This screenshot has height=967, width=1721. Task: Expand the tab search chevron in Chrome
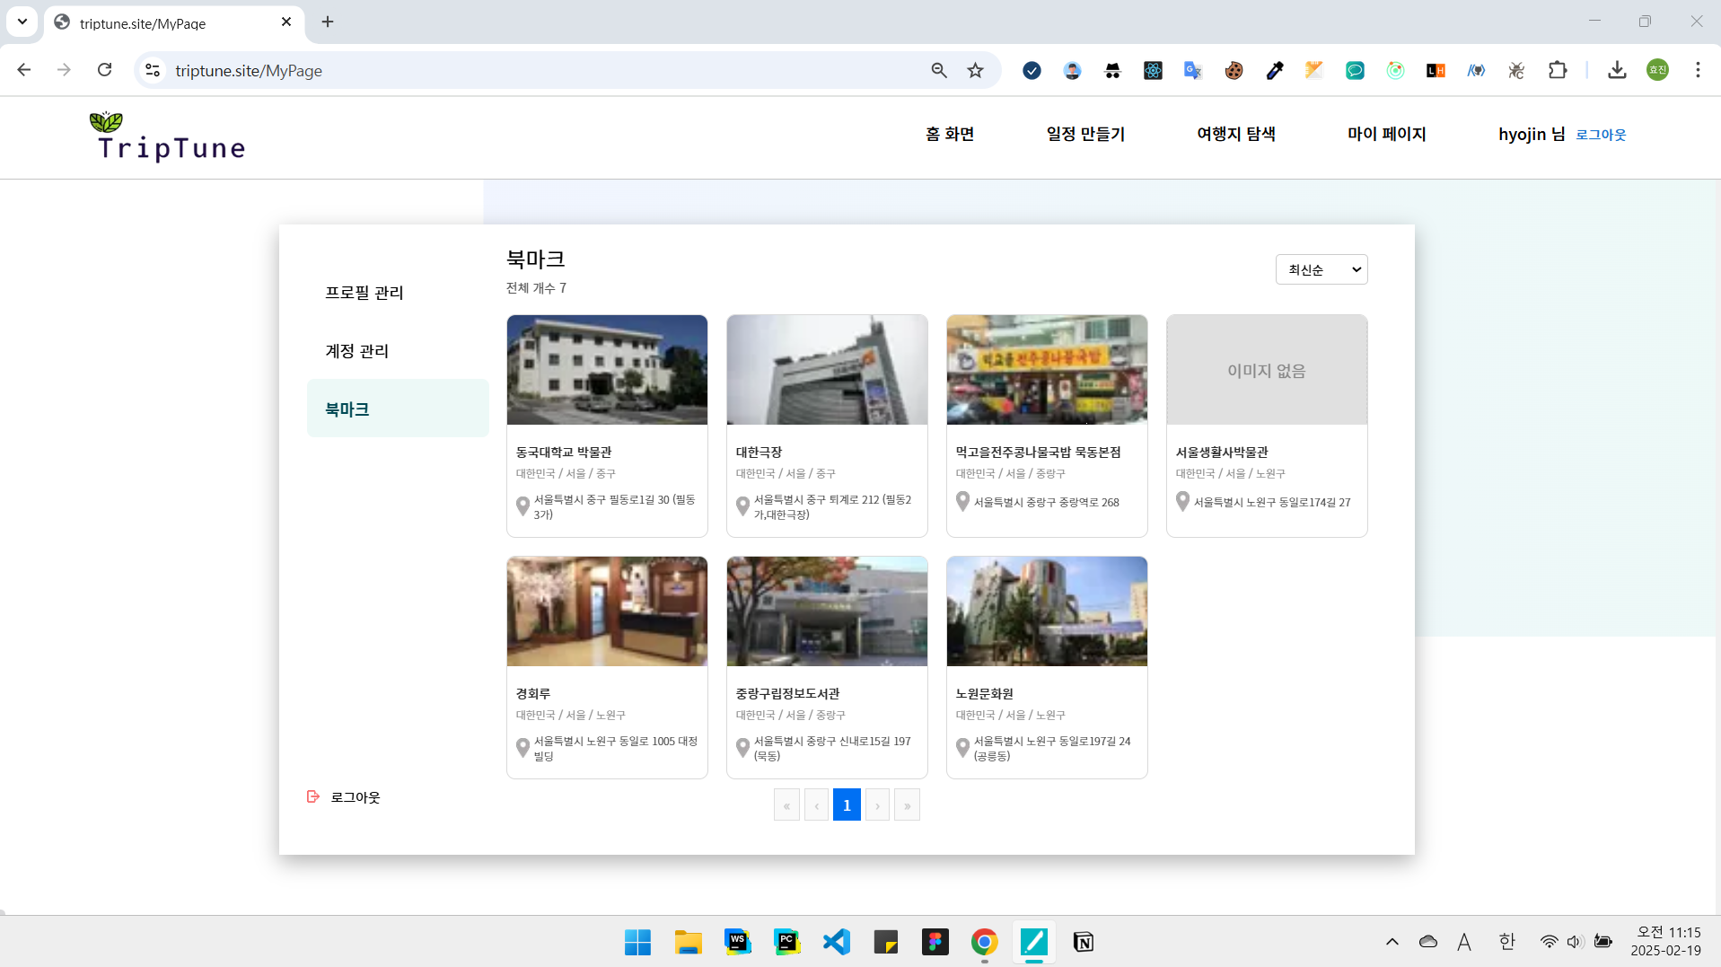tap(22, 22)
